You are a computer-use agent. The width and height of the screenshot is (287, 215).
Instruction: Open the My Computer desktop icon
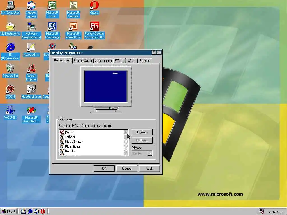pyautogui.click(x=10, y=8)
